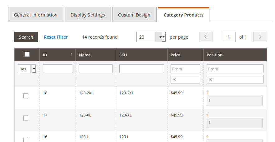Image resolution: width=275 pixels, height=142 pixels.
Task: Check the box for product 123-L
Action: (x=26, y=140)
